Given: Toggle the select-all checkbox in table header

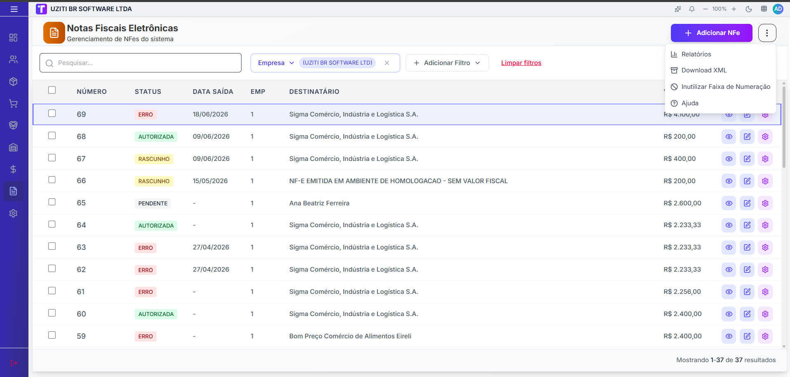Looking at the screenshot, I should [52, 90].
